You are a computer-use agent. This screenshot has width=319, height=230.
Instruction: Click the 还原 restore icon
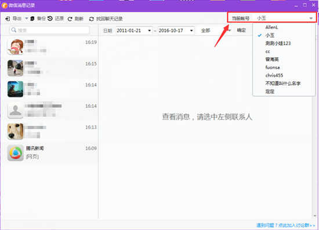click(x=50, y=19)
